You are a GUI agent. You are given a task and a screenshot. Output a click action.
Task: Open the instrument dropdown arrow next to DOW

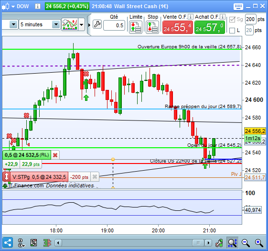13,7
